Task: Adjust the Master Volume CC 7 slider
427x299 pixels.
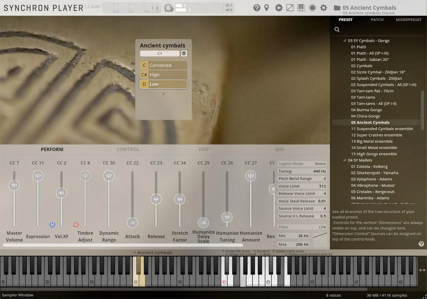Action: coord(14,185)
